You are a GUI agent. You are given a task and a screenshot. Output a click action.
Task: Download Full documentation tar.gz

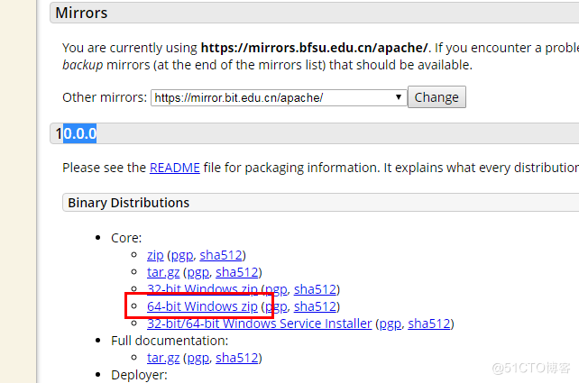coord(163,358)
